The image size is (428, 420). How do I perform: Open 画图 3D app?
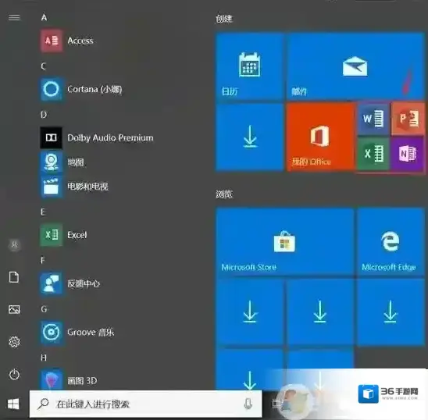[69, 380]
